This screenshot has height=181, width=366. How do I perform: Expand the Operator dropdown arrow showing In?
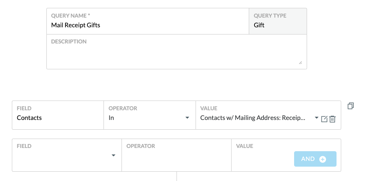[187, 118]
